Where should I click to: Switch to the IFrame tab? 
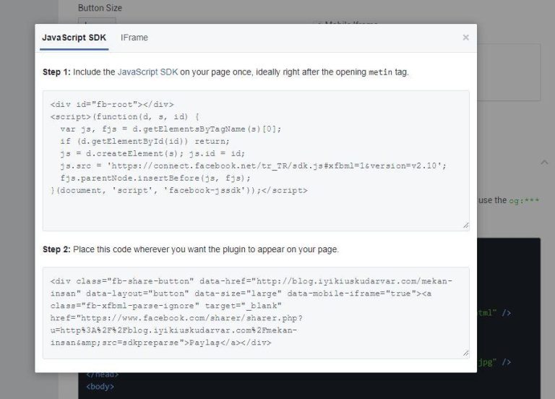coord(134,38)
